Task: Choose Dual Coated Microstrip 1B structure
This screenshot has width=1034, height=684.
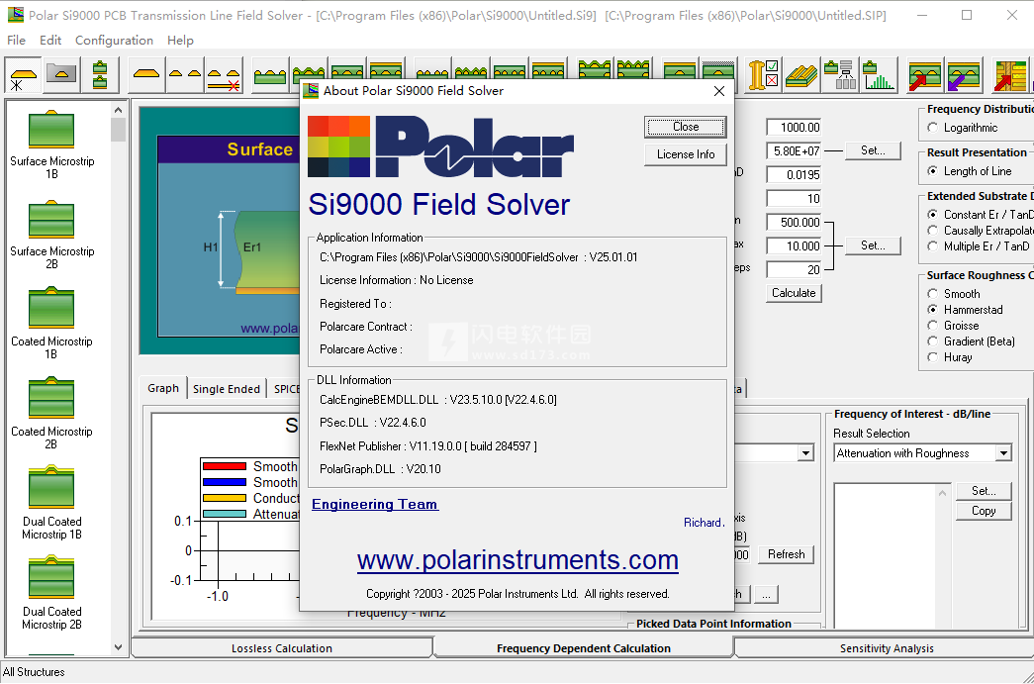Action: [51, 491]
